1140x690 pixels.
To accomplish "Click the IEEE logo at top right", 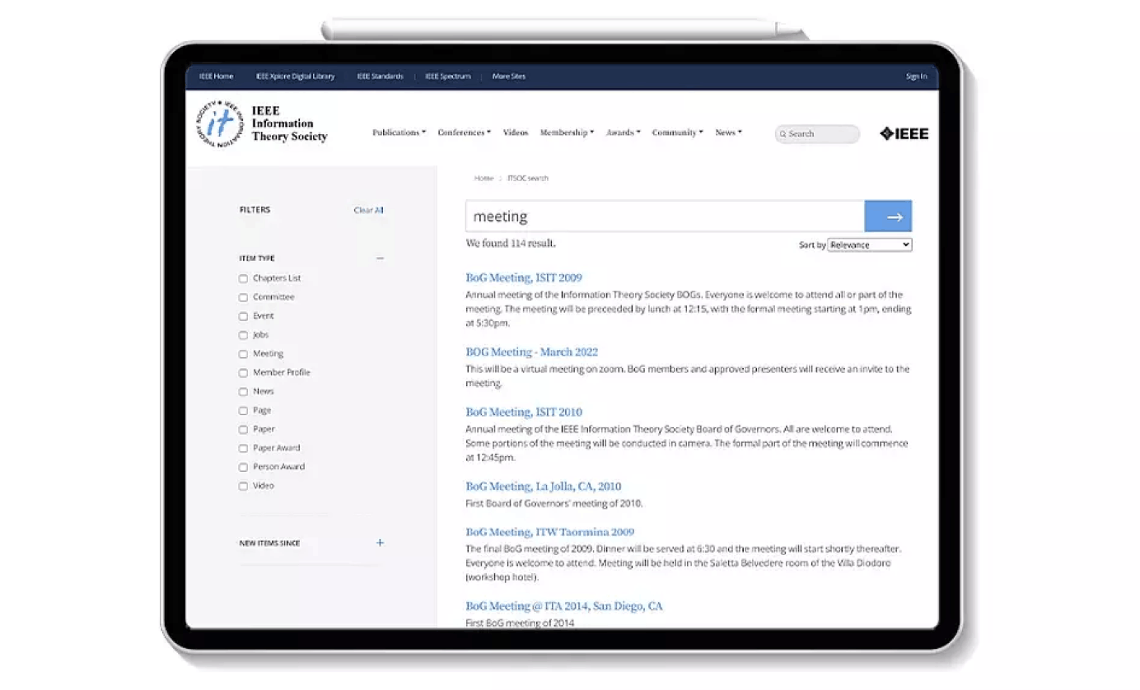I will pos(904,133).
